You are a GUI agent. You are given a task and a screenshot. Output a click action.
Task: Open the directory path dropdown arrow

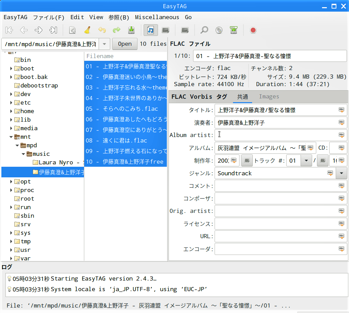(104, 44)
